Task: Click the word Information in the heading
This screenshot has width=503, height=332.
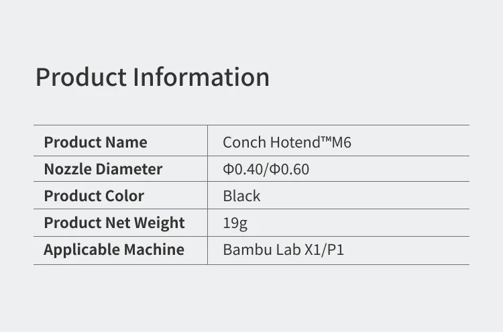Action: pos(201,77)
